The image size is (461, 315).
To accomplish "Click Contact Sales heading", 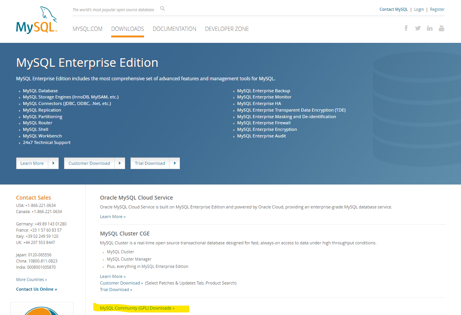I will 34,198.
